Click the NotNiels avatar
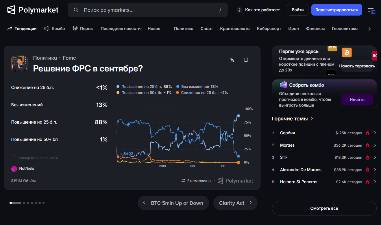381x225 pixels. 14,169
